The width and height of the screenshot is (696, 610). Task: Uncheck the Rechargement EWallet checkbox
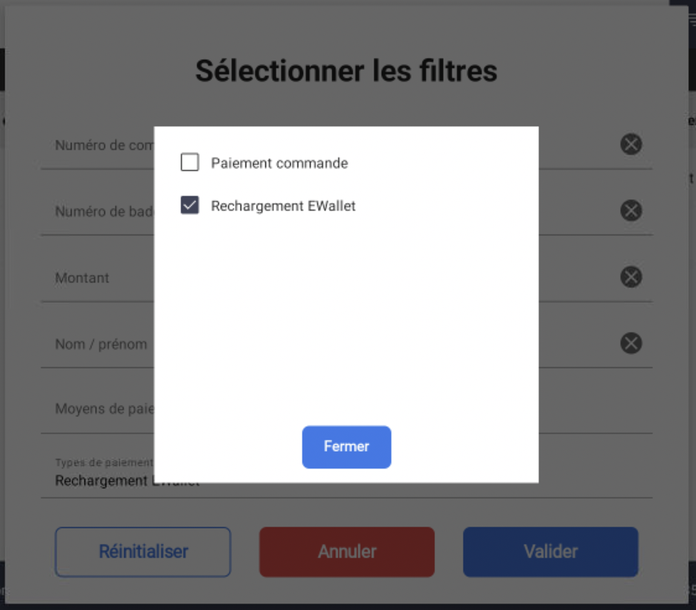tap(189, 206)
